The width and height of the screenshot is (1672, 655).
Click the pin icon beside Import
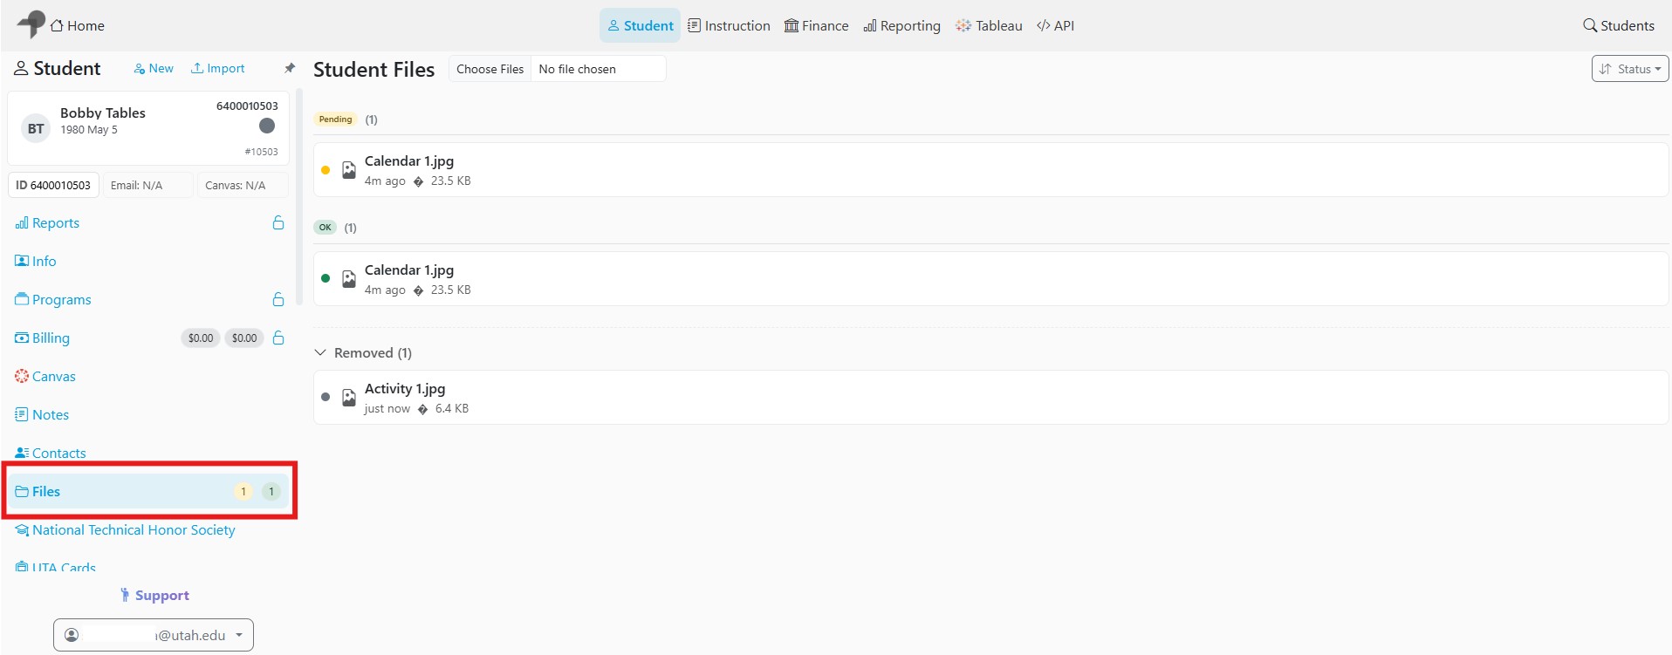coord(290,68)
